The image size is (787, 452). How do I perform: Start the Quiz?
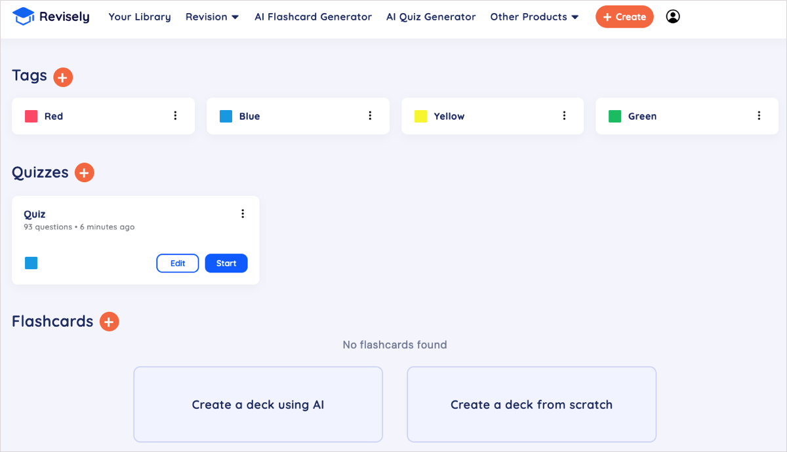point(226,263)
